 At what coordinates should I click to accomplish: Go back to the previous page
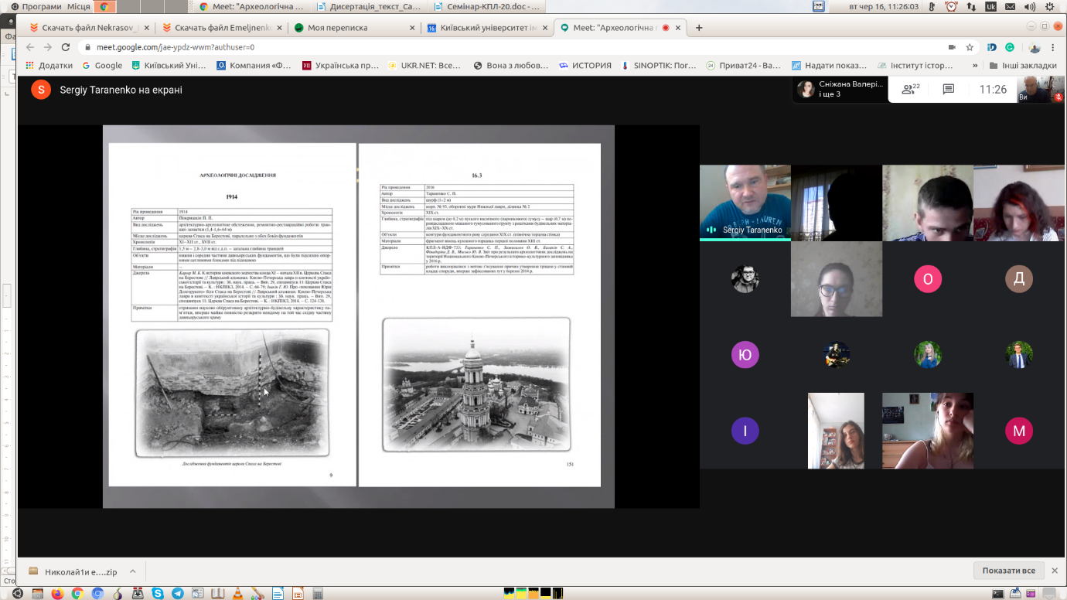[30, 47]
